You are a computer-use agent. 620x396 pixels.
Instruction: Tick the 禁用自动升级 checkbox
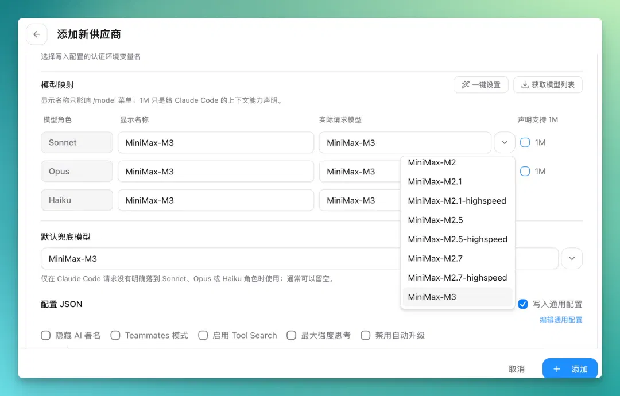(x=366, y=335)
